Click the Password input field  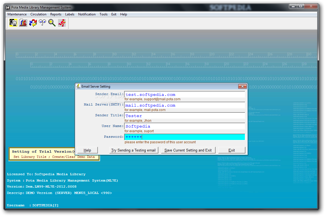coord(185,137)
